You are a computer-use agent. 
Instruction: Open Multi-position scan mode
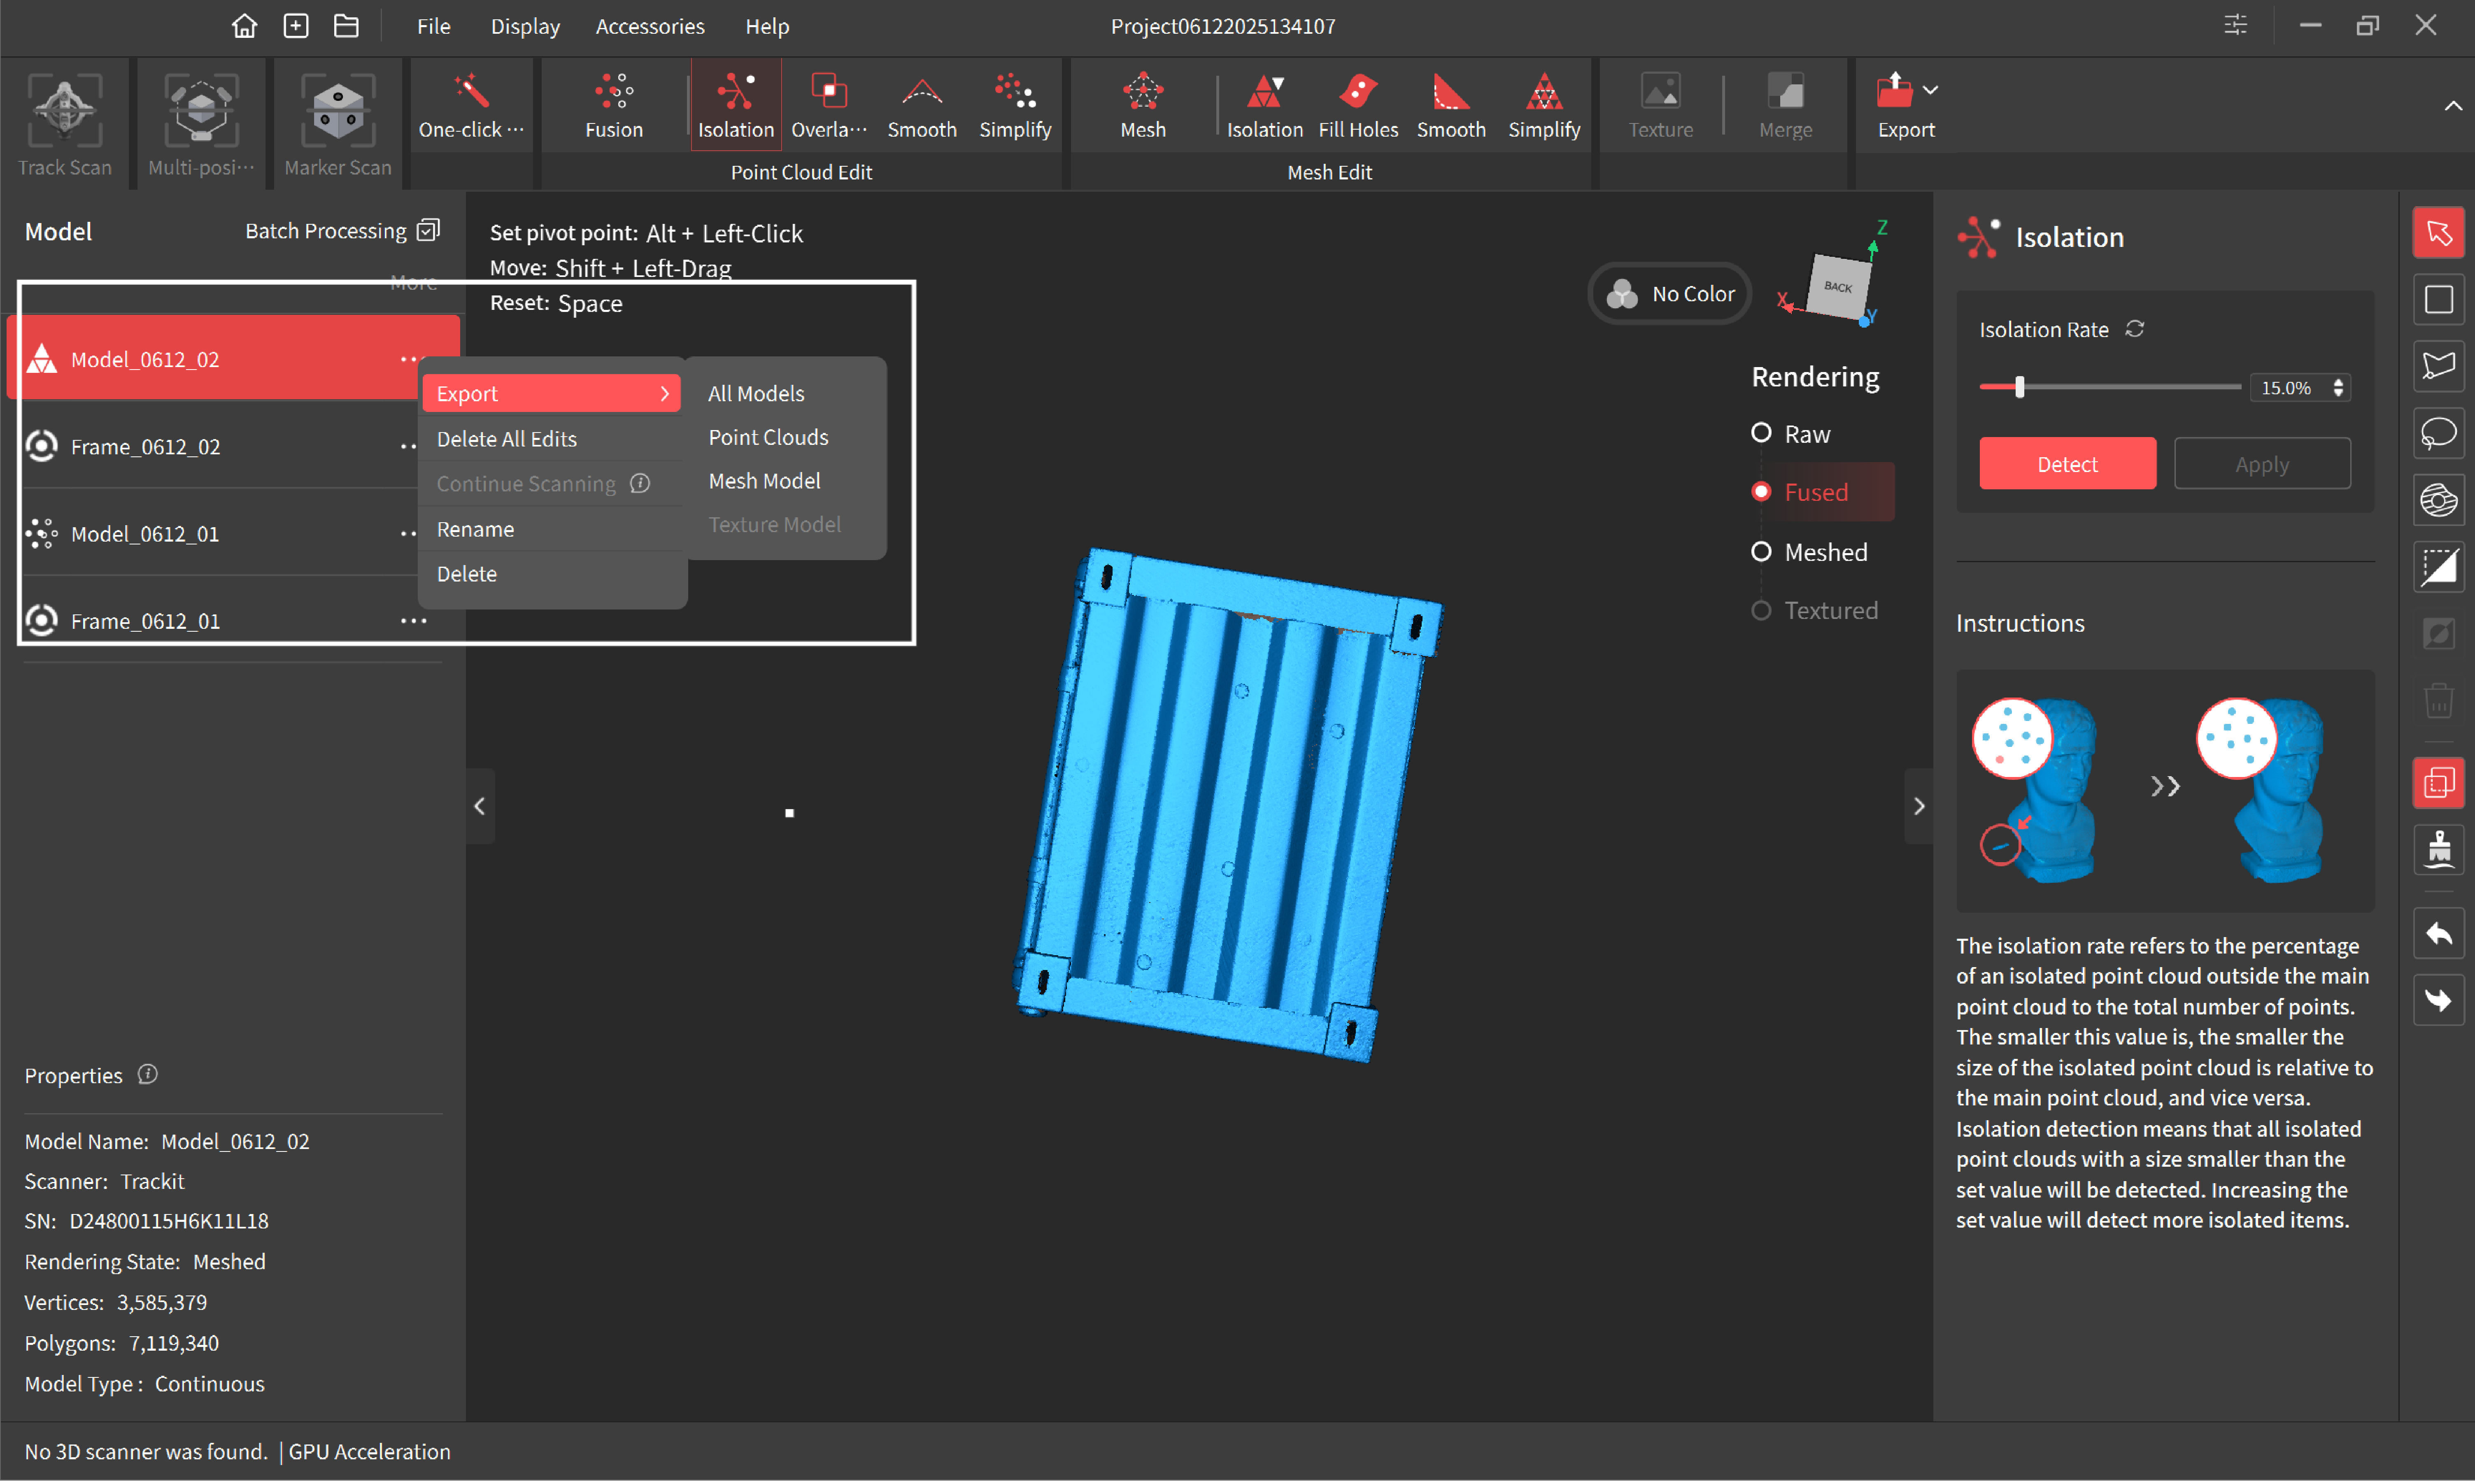tap(200, 124)
